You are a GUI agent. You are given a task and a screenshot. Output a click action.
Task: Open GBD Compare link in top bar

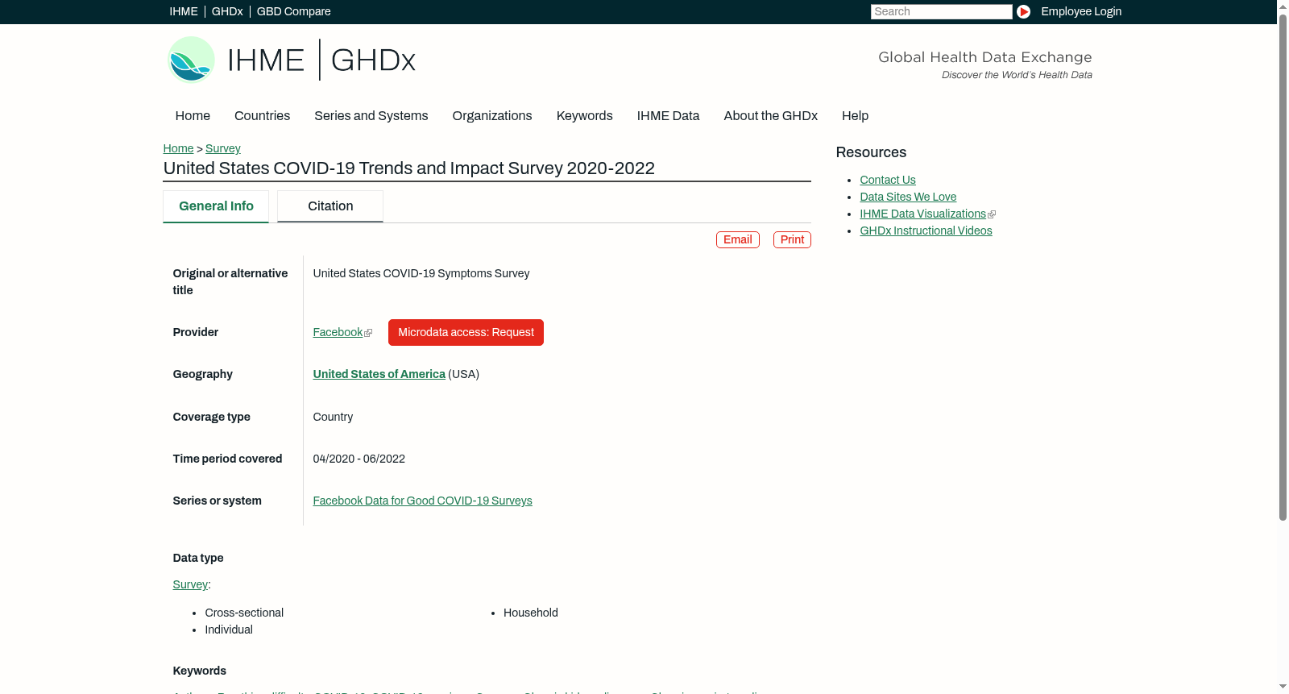pos(293,11)
